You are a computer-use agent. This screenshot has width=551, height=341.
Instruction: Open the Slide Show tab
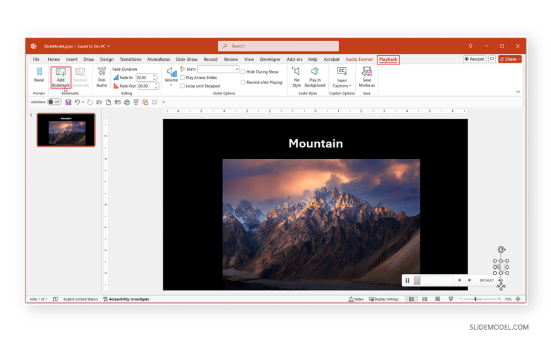tap(187, 59)
